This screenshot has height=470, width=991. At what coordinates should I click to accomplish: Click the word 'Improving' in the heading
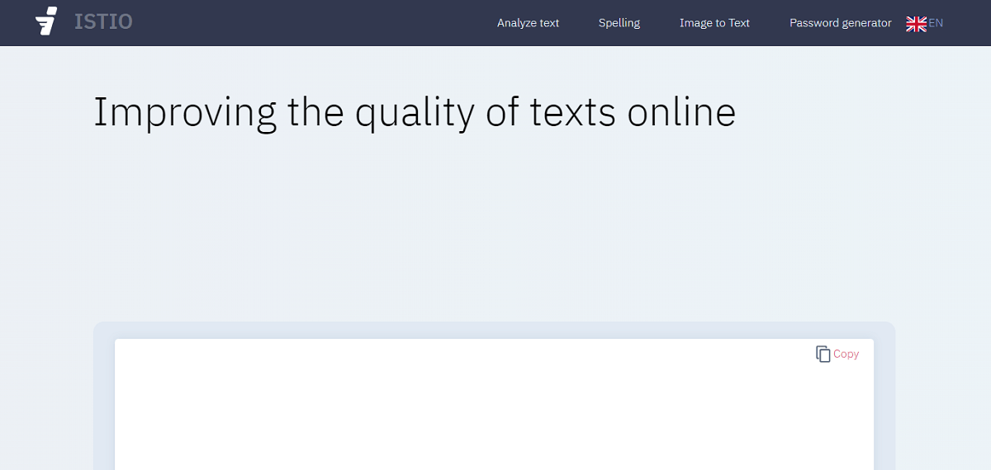click(184, 112)
